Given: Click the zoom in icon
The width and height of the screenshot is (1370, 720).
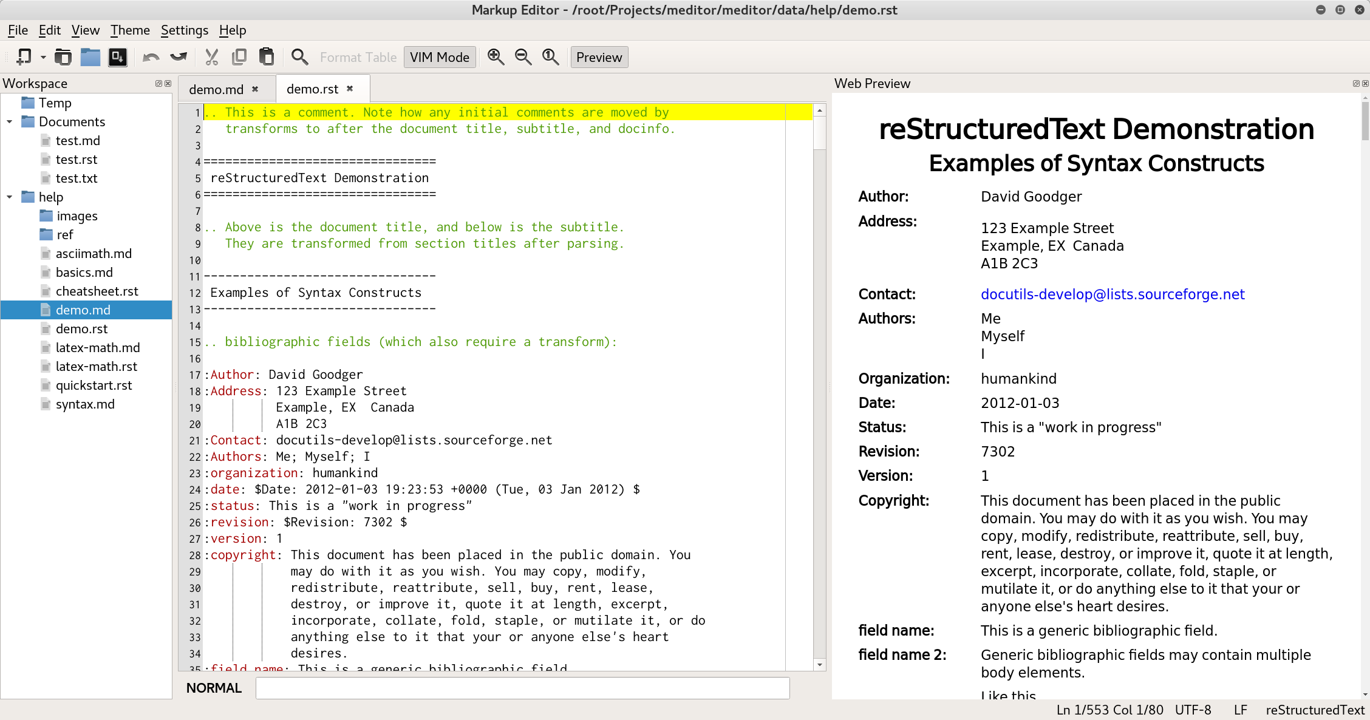Looking at the screenshot, I should click(x=496, y=57).
